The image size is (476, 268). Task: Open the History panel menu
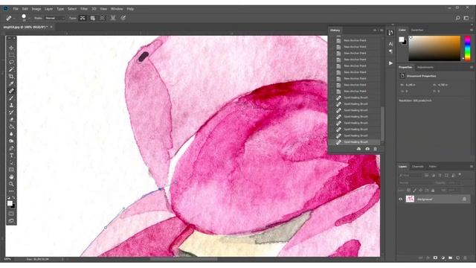(x=382, y=30)
